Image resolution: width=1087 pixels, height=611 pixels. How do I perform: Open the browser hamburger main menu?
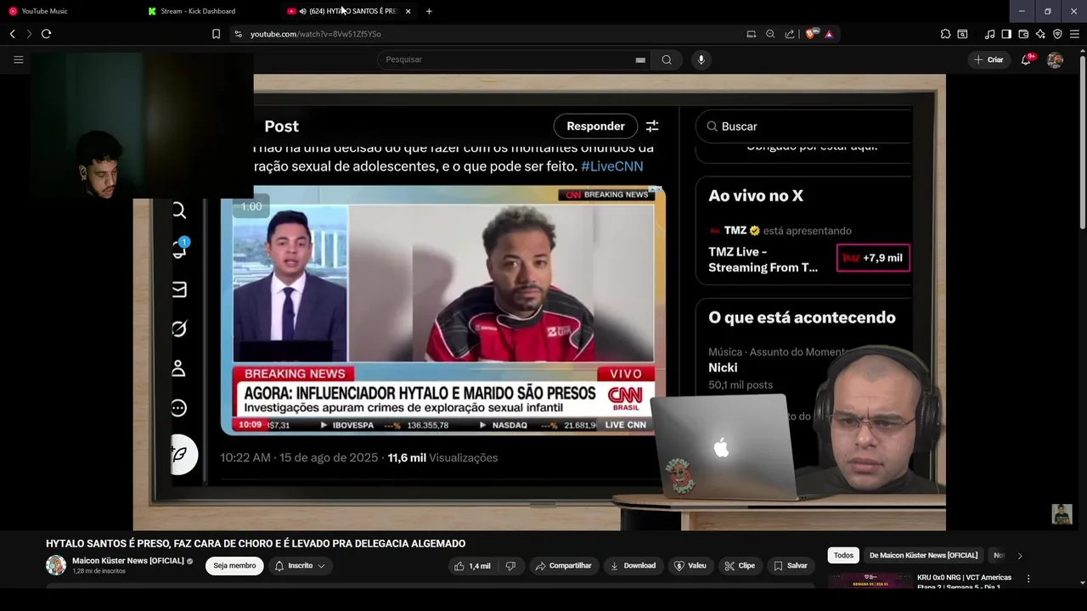tap(1075, 34)
